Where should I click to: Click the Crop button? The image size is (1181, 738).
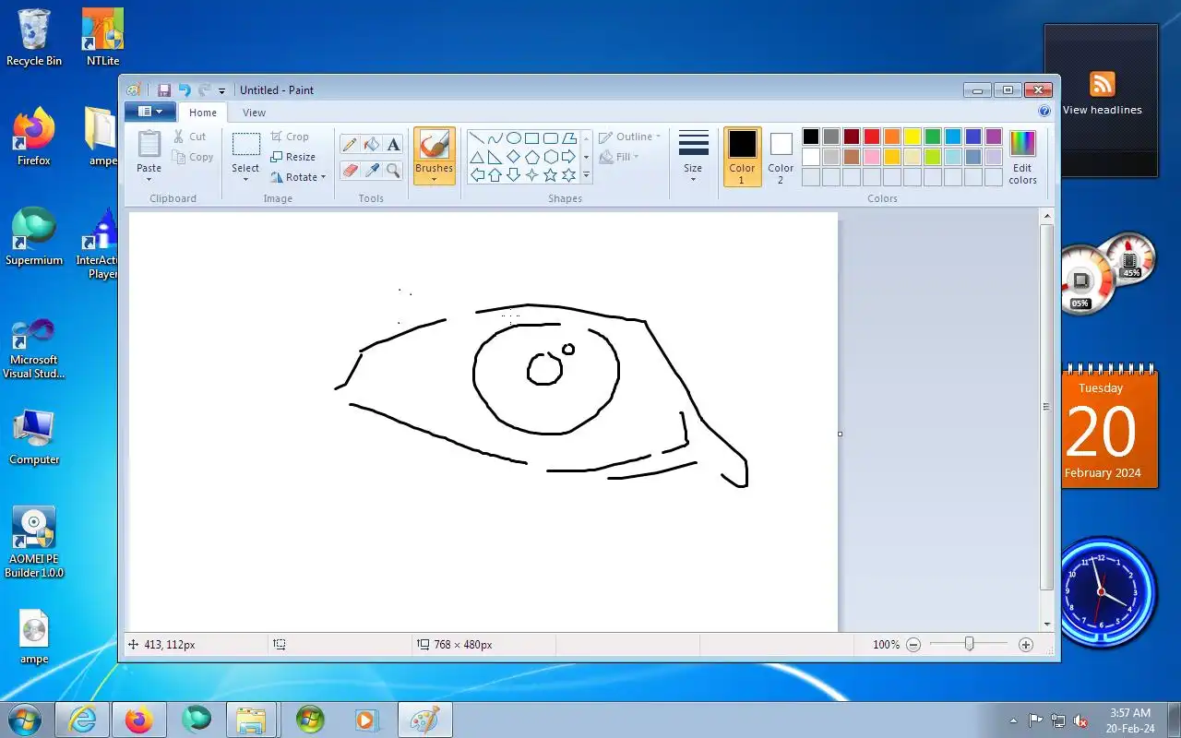tap(290, 137)
